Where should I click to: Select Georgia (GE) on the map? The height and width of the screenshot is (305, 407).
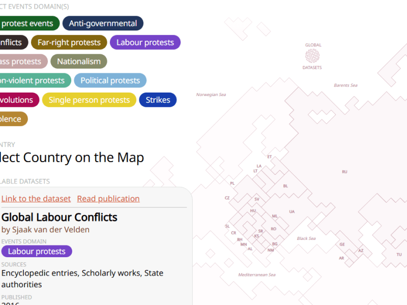[342, 245]
